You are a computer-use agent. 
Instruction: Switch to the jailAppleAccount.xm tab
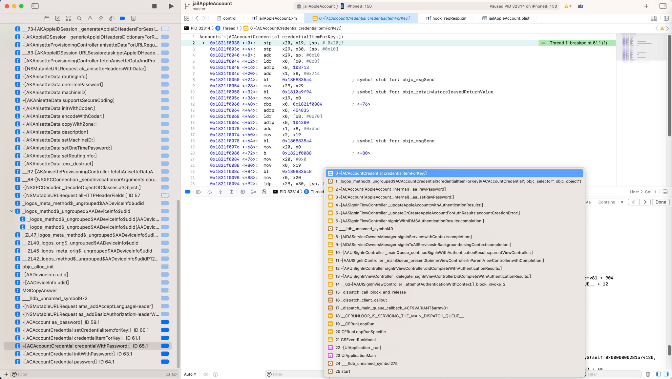coord(275,18)
